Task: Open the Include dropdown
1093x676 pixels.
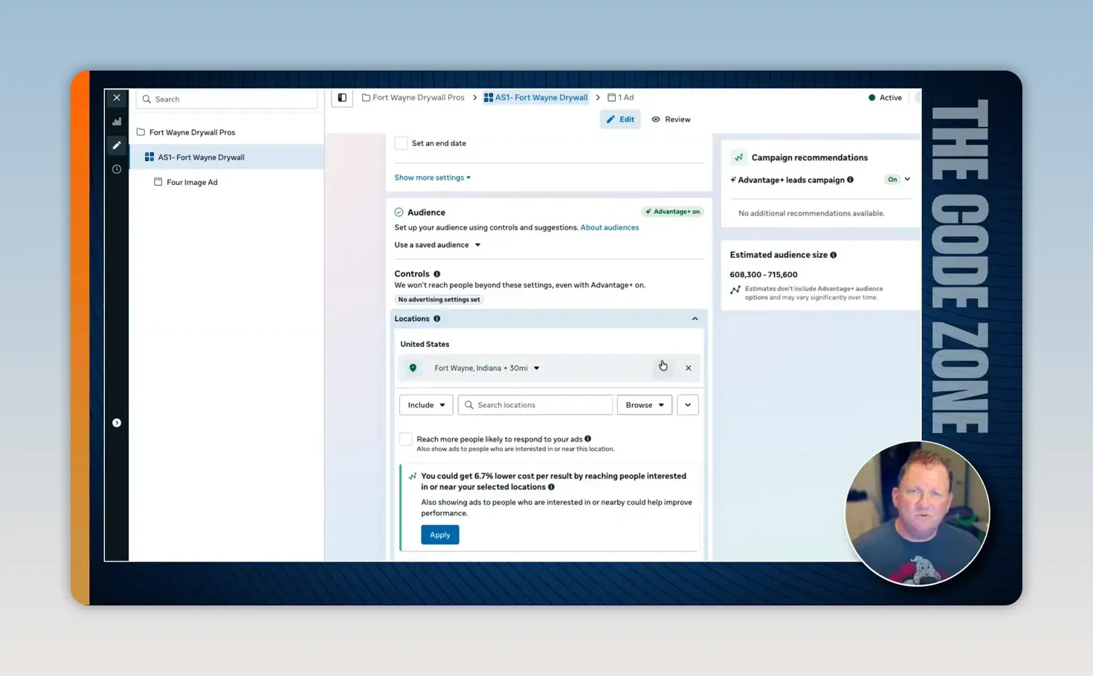Action: (x=426, y=405)
